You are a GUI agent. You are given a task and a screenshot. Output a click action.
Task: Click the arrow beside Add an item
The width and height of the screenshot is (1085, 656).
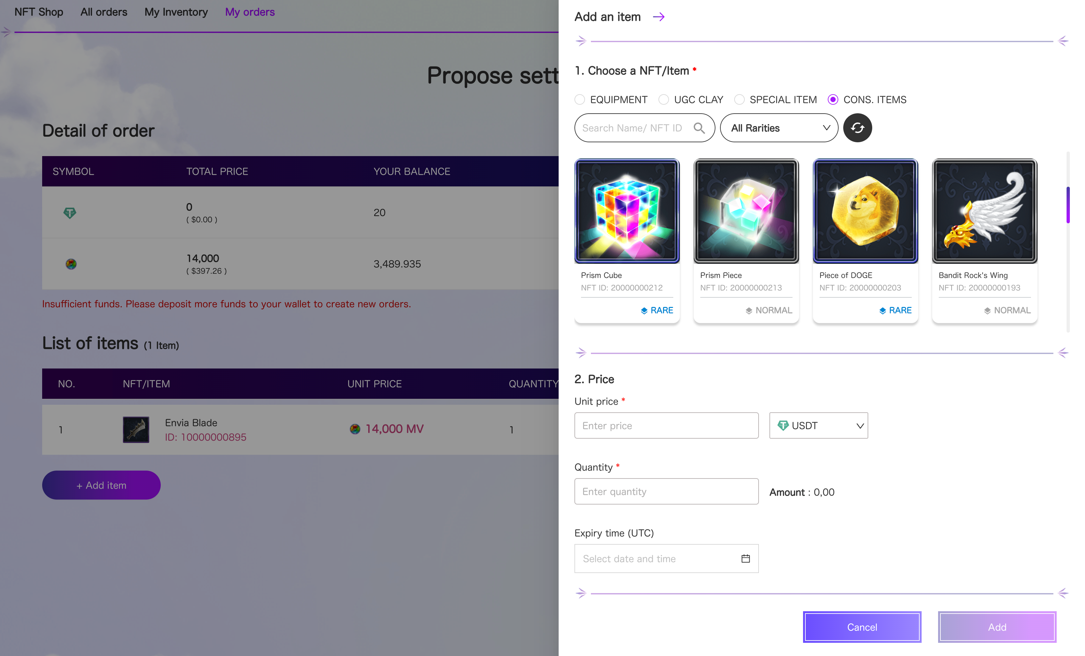tap(658, 17)
